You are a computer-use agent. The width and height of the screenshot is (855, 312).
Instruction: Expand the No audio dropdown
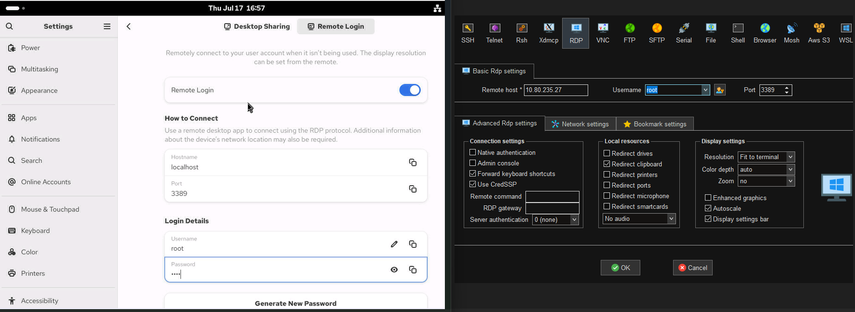(x=671, y=219)
